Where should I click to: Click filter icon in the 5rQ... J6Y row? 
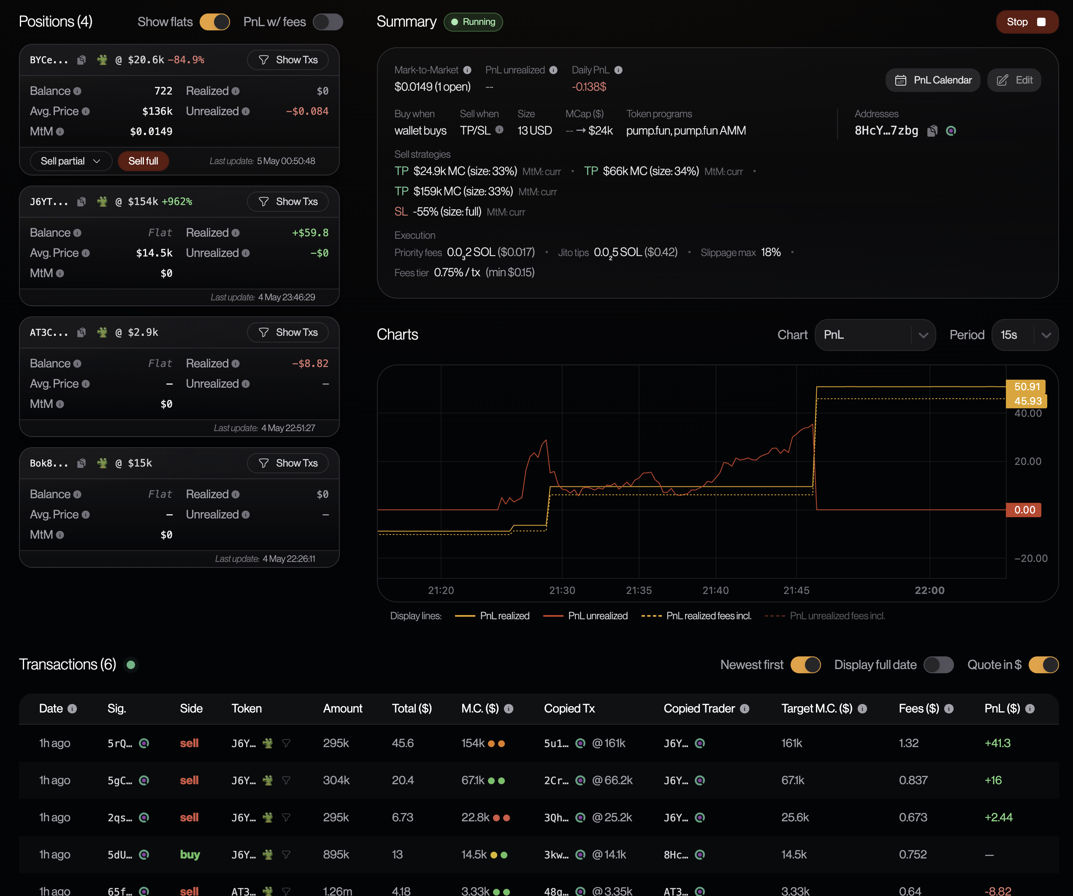(x=286, y=743)
